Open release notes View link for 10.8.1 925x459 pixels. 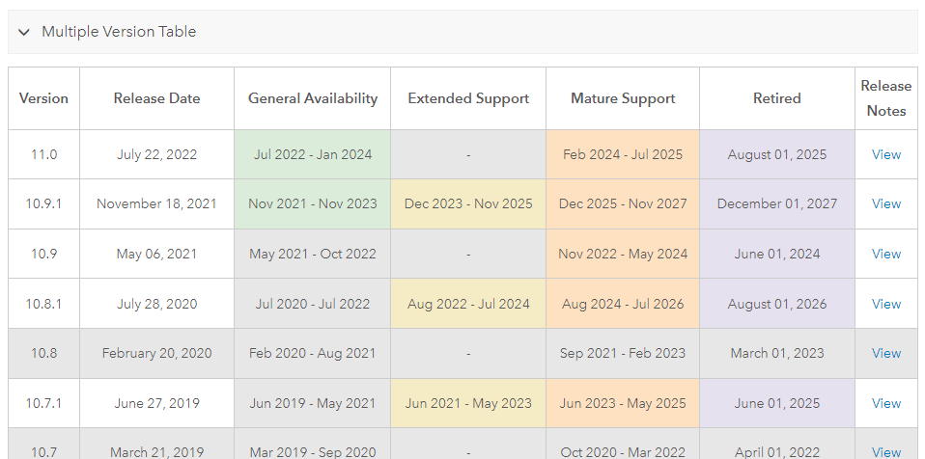pyautogui.click(x=885, y=304)
